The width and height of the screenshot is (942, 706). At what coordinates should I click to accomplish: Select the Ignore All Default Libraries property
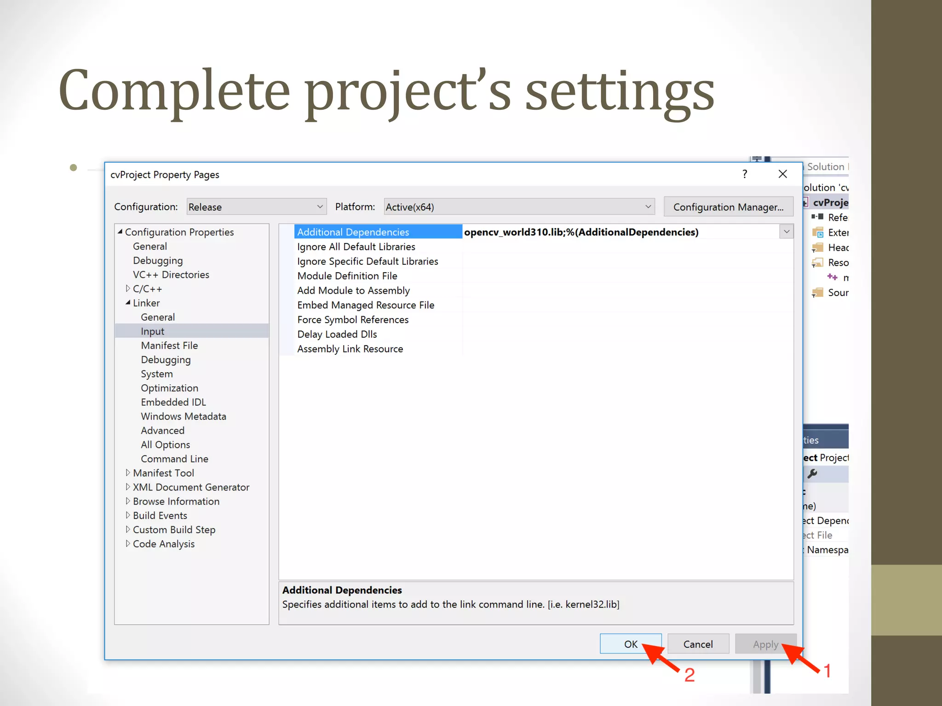click(x=356, y=247)
